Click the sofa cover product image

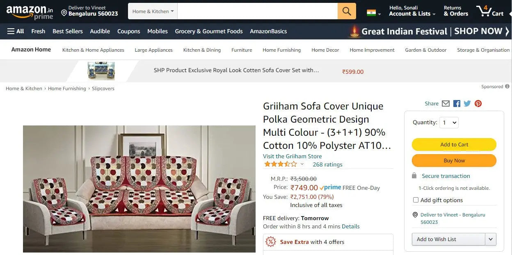click(139, 189)
